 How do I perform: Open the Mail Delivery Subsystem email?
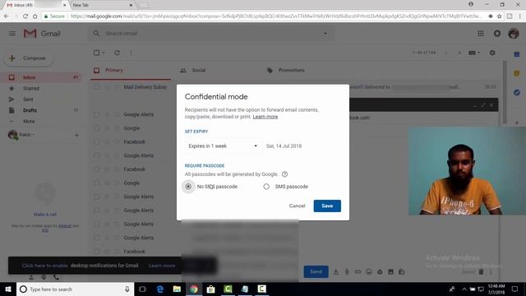145,87
